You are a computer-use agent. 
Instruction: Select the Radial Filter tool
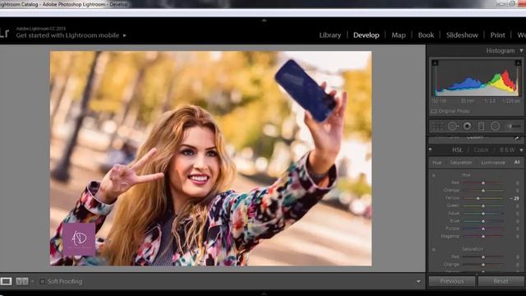tap(495, 126)
